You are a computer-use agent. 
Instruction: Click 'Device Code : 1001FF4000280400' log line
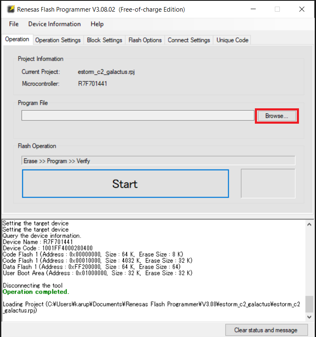tap(47, 248)
